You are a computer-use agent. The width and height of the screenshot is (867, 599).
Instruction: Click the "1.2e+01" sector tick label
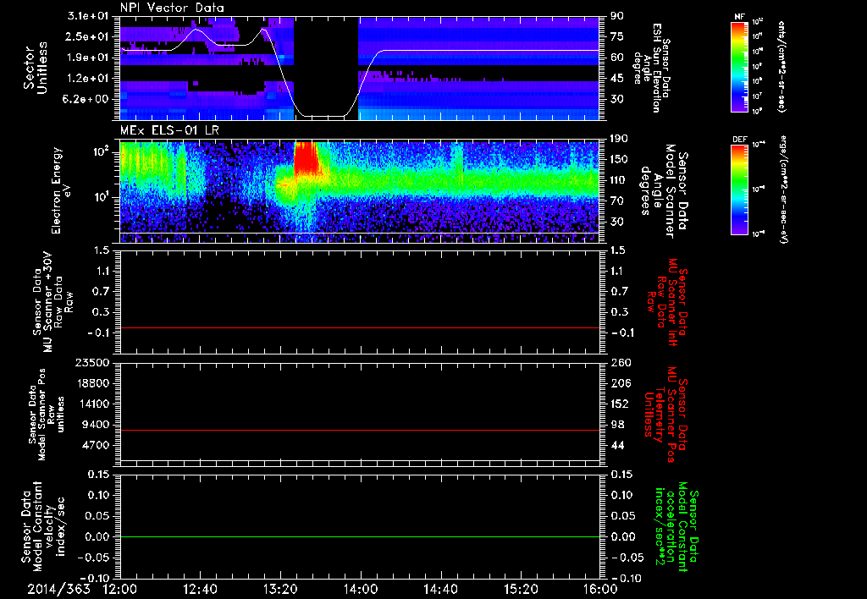point(88,79)
